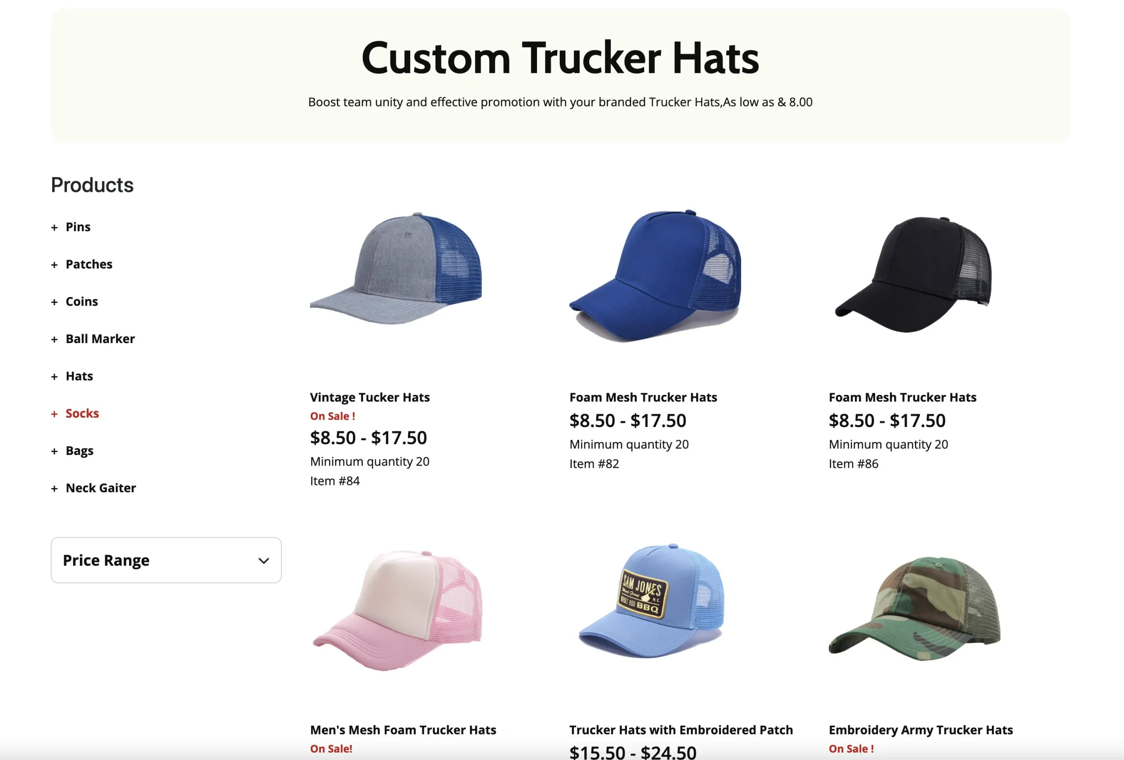The width and height of the screenshot is (1124, 760).
Task: Click the plus icon beside Bags
Action: [x=54, y=451]
